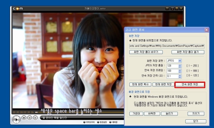Open the 화면 저장 포맷 JPEG dropdown
This screenshot has width=214, height=128.
pyautogui.click(x=180, y=61)
